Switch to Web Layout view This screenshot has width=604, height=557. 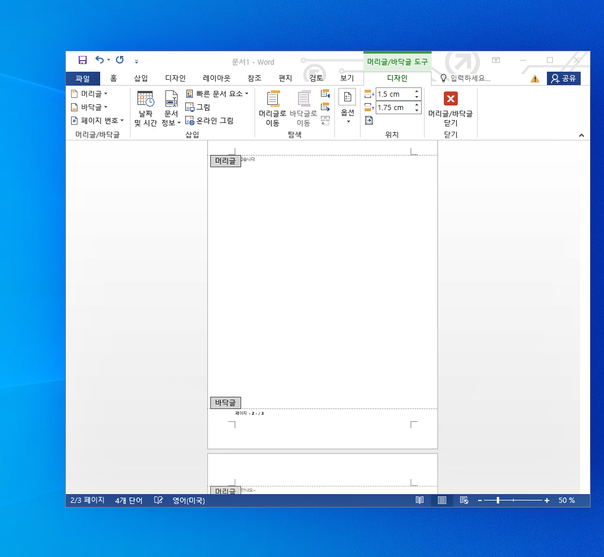click(464, 500)
